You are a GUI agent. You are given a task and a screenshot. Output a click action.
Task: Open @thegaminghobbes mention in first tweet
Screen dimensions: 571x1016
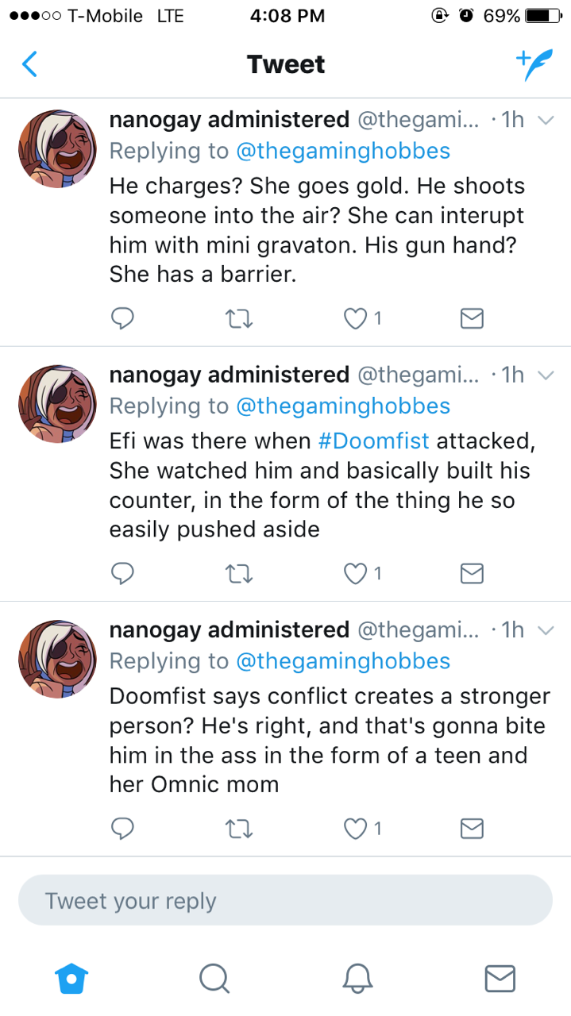[343, 151]
